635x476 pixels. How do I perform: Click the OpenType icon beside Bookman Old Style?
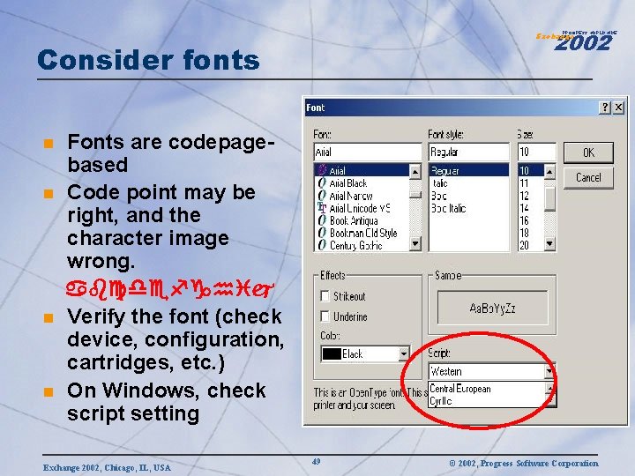pos(322,233)
